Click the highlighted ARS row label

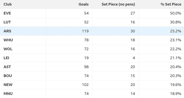pos(7,31)
